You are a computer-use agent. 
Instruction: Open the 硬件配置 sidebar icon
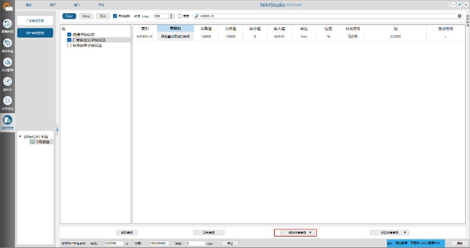[x=8, y=43]
